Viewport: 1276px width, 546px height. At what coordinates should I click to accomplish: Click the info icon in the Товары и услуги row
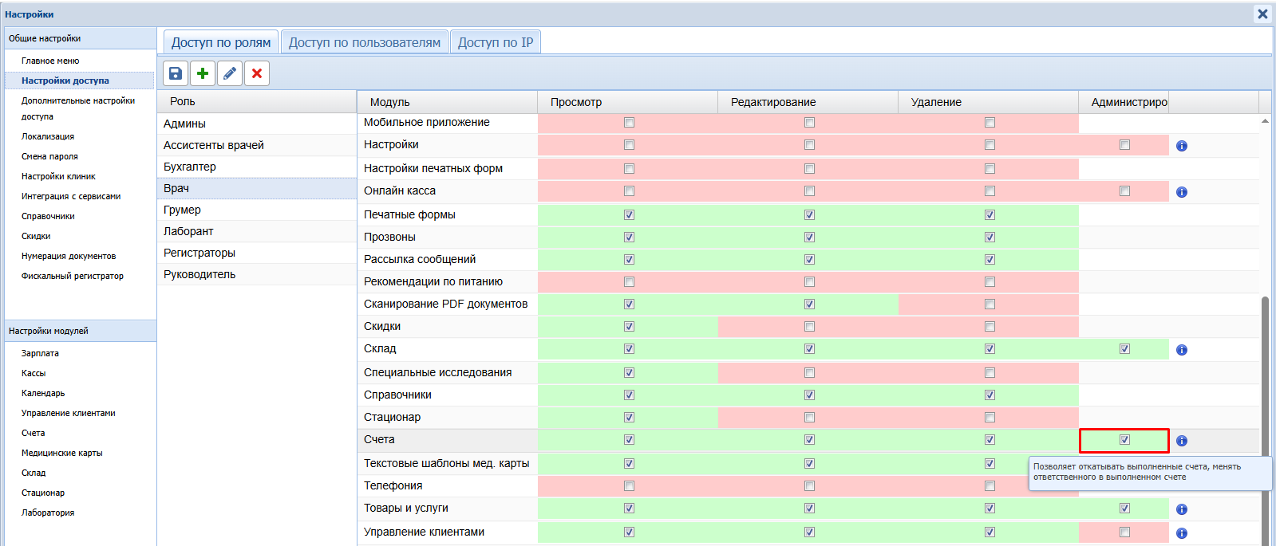pyautogui.click(x=1182, y=509)
